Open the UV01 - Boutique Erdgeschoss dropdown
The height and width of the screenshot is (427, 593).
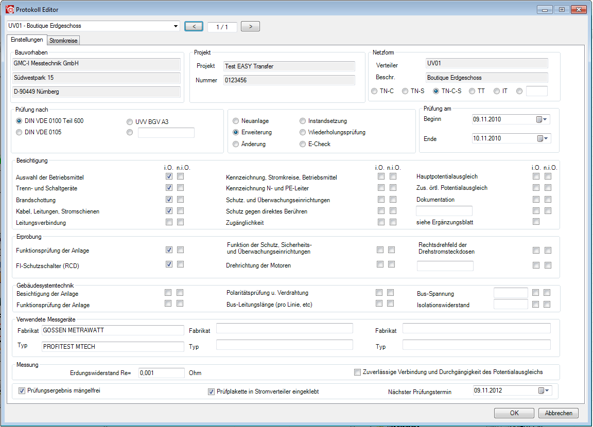point(176,26)
